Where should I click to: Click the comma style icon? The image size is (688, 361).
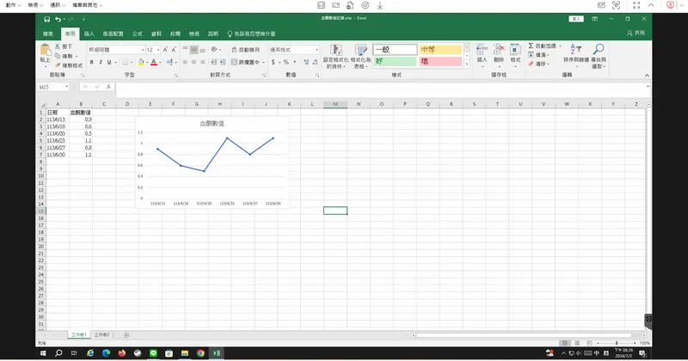294,62
